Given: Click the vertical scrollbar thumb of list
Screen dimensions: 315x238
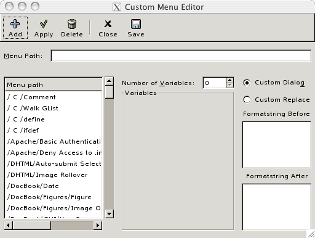Looking at the screenshot, I should (x=109, y=92).
